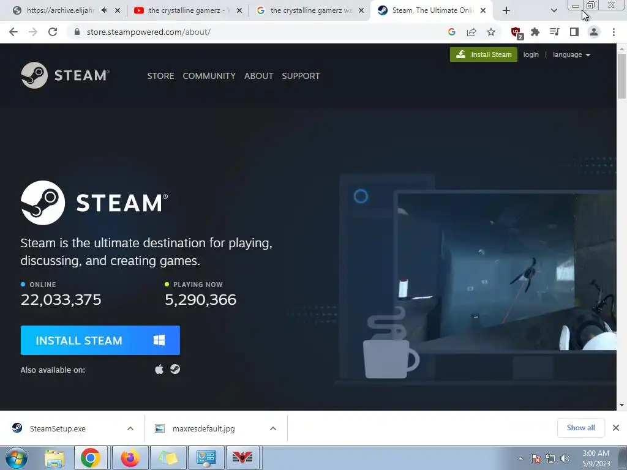Open a new browser tab

[506, 10]
